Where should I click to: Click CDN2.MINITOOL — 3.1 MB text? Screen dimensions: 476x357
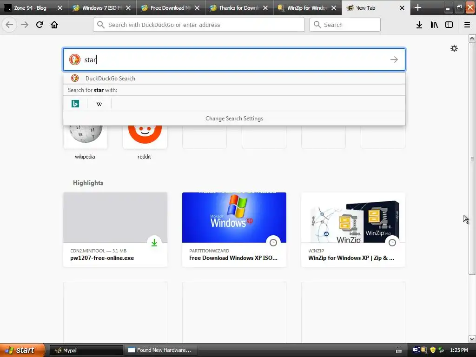[99, 251]
